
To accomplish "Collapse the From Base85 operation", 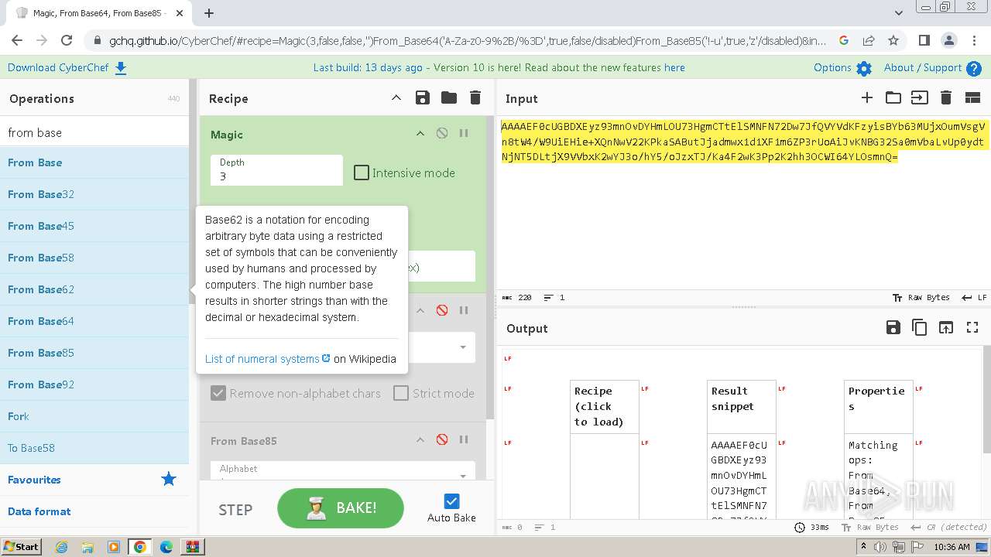I will coord(420,439).
